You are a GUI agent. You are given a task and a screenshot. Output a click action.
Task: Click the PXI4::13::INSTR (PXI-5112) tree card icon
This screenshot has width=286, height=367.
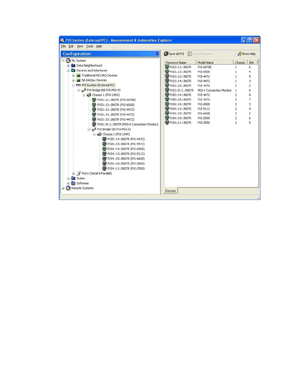pos(104,154)
